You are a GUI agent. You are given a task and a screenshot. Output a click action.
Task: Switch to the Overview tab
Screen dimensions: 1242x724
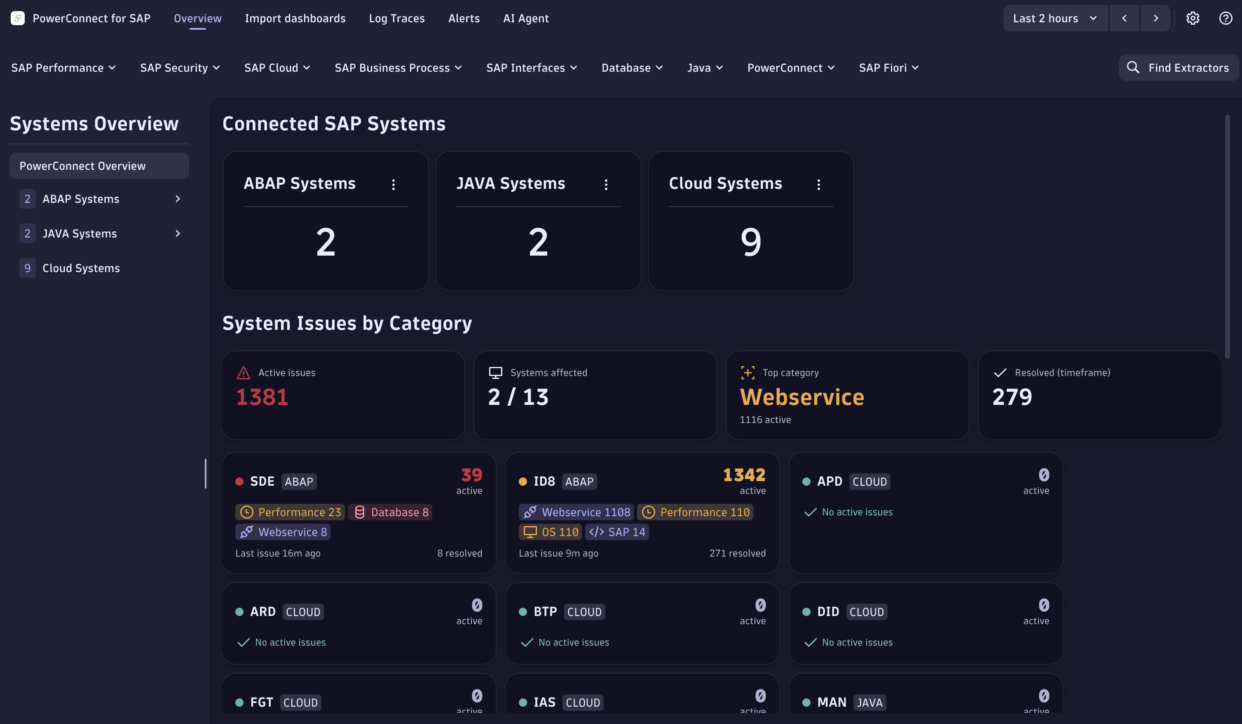click(198, 18)
